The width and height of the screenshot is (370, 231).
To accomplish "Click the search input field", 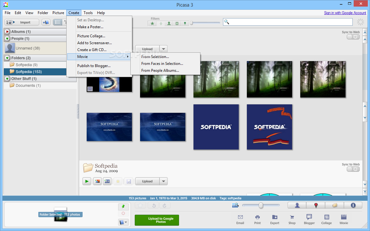I will pyautogui.click(x=288, y=22).
